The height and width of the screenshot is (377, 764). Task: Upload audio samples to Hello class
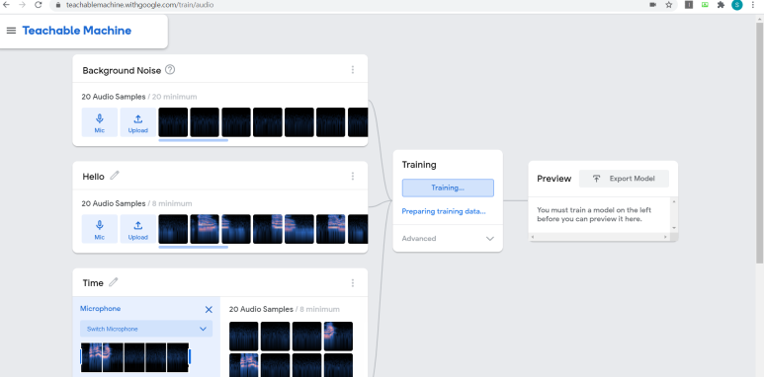pos(138,229)
